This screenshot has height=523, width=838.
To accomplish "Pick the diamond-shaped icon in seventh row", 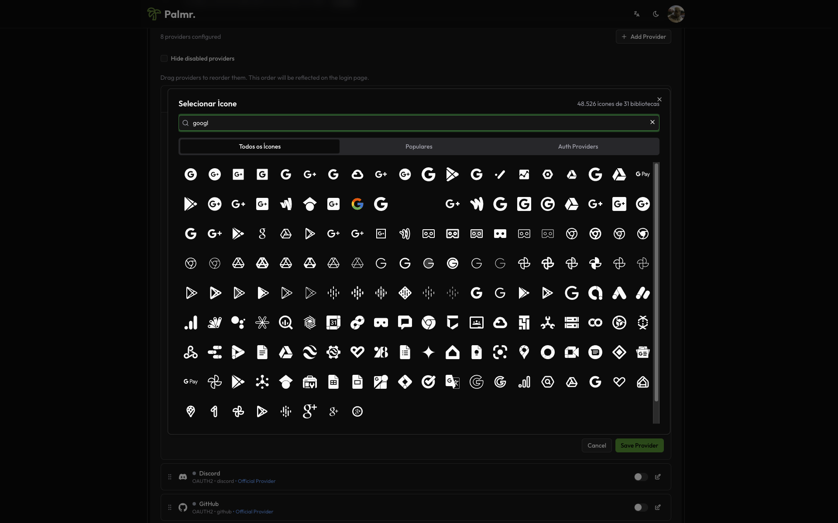I will pos(619,352).
